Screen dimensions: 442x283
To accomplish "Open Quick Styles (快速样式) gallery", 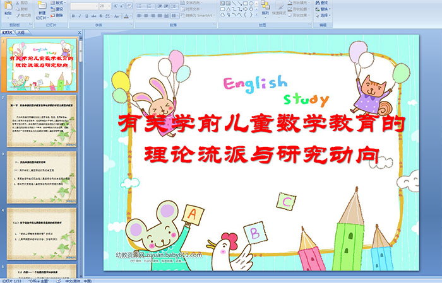I will click(x=280, y=9).
